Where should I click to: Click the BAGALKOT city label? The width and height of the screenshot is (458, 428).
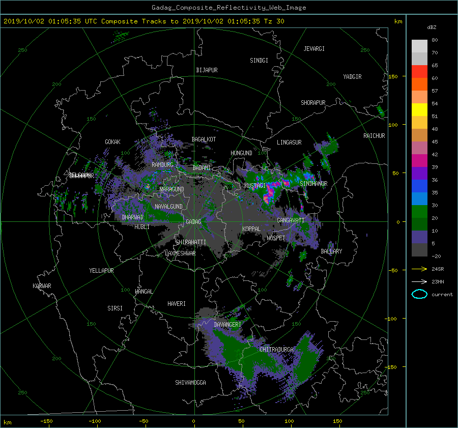coord(204,139)
